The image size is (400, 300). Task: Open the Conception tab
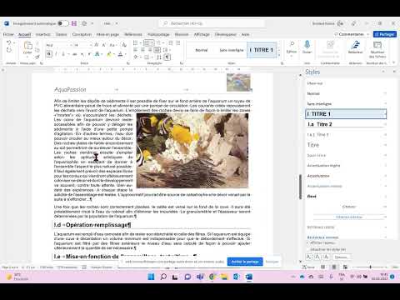[x=82, y=34]
